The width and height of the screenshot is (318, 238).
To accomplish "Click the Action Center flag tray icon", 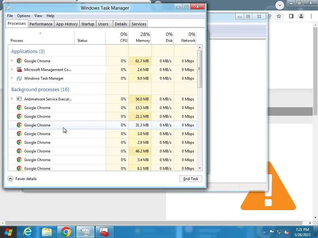I will coord(271,232).
